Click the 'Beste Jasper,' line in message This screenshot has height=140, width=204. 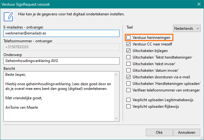point(16,75)
